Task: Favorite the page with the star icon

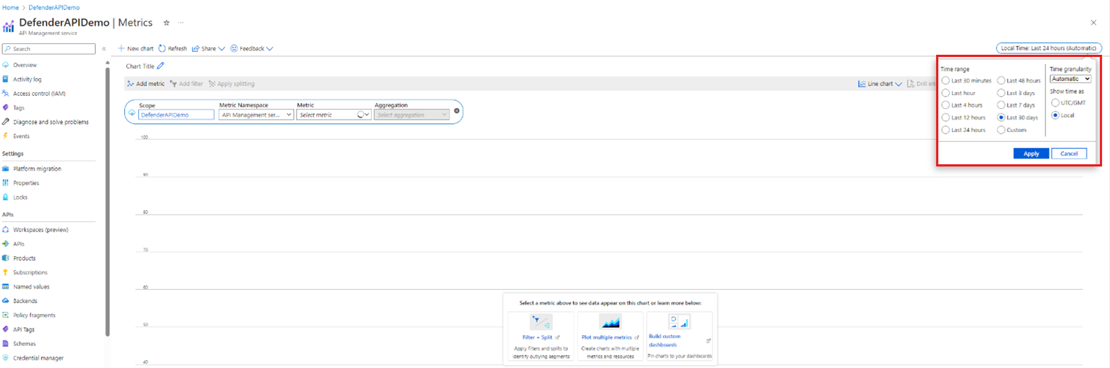Action: pos(167,23)
